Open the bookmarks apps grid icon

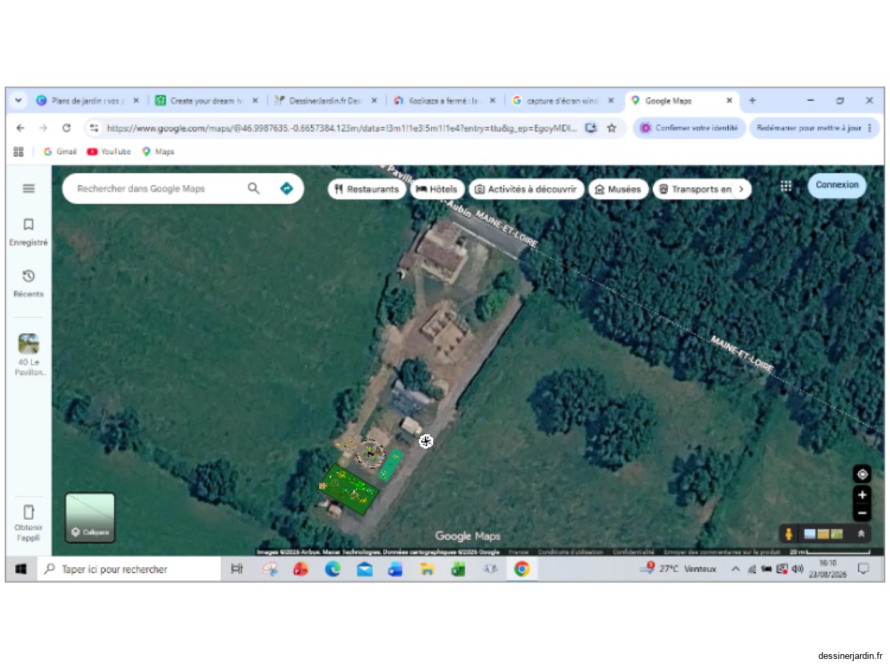(19, 152)
